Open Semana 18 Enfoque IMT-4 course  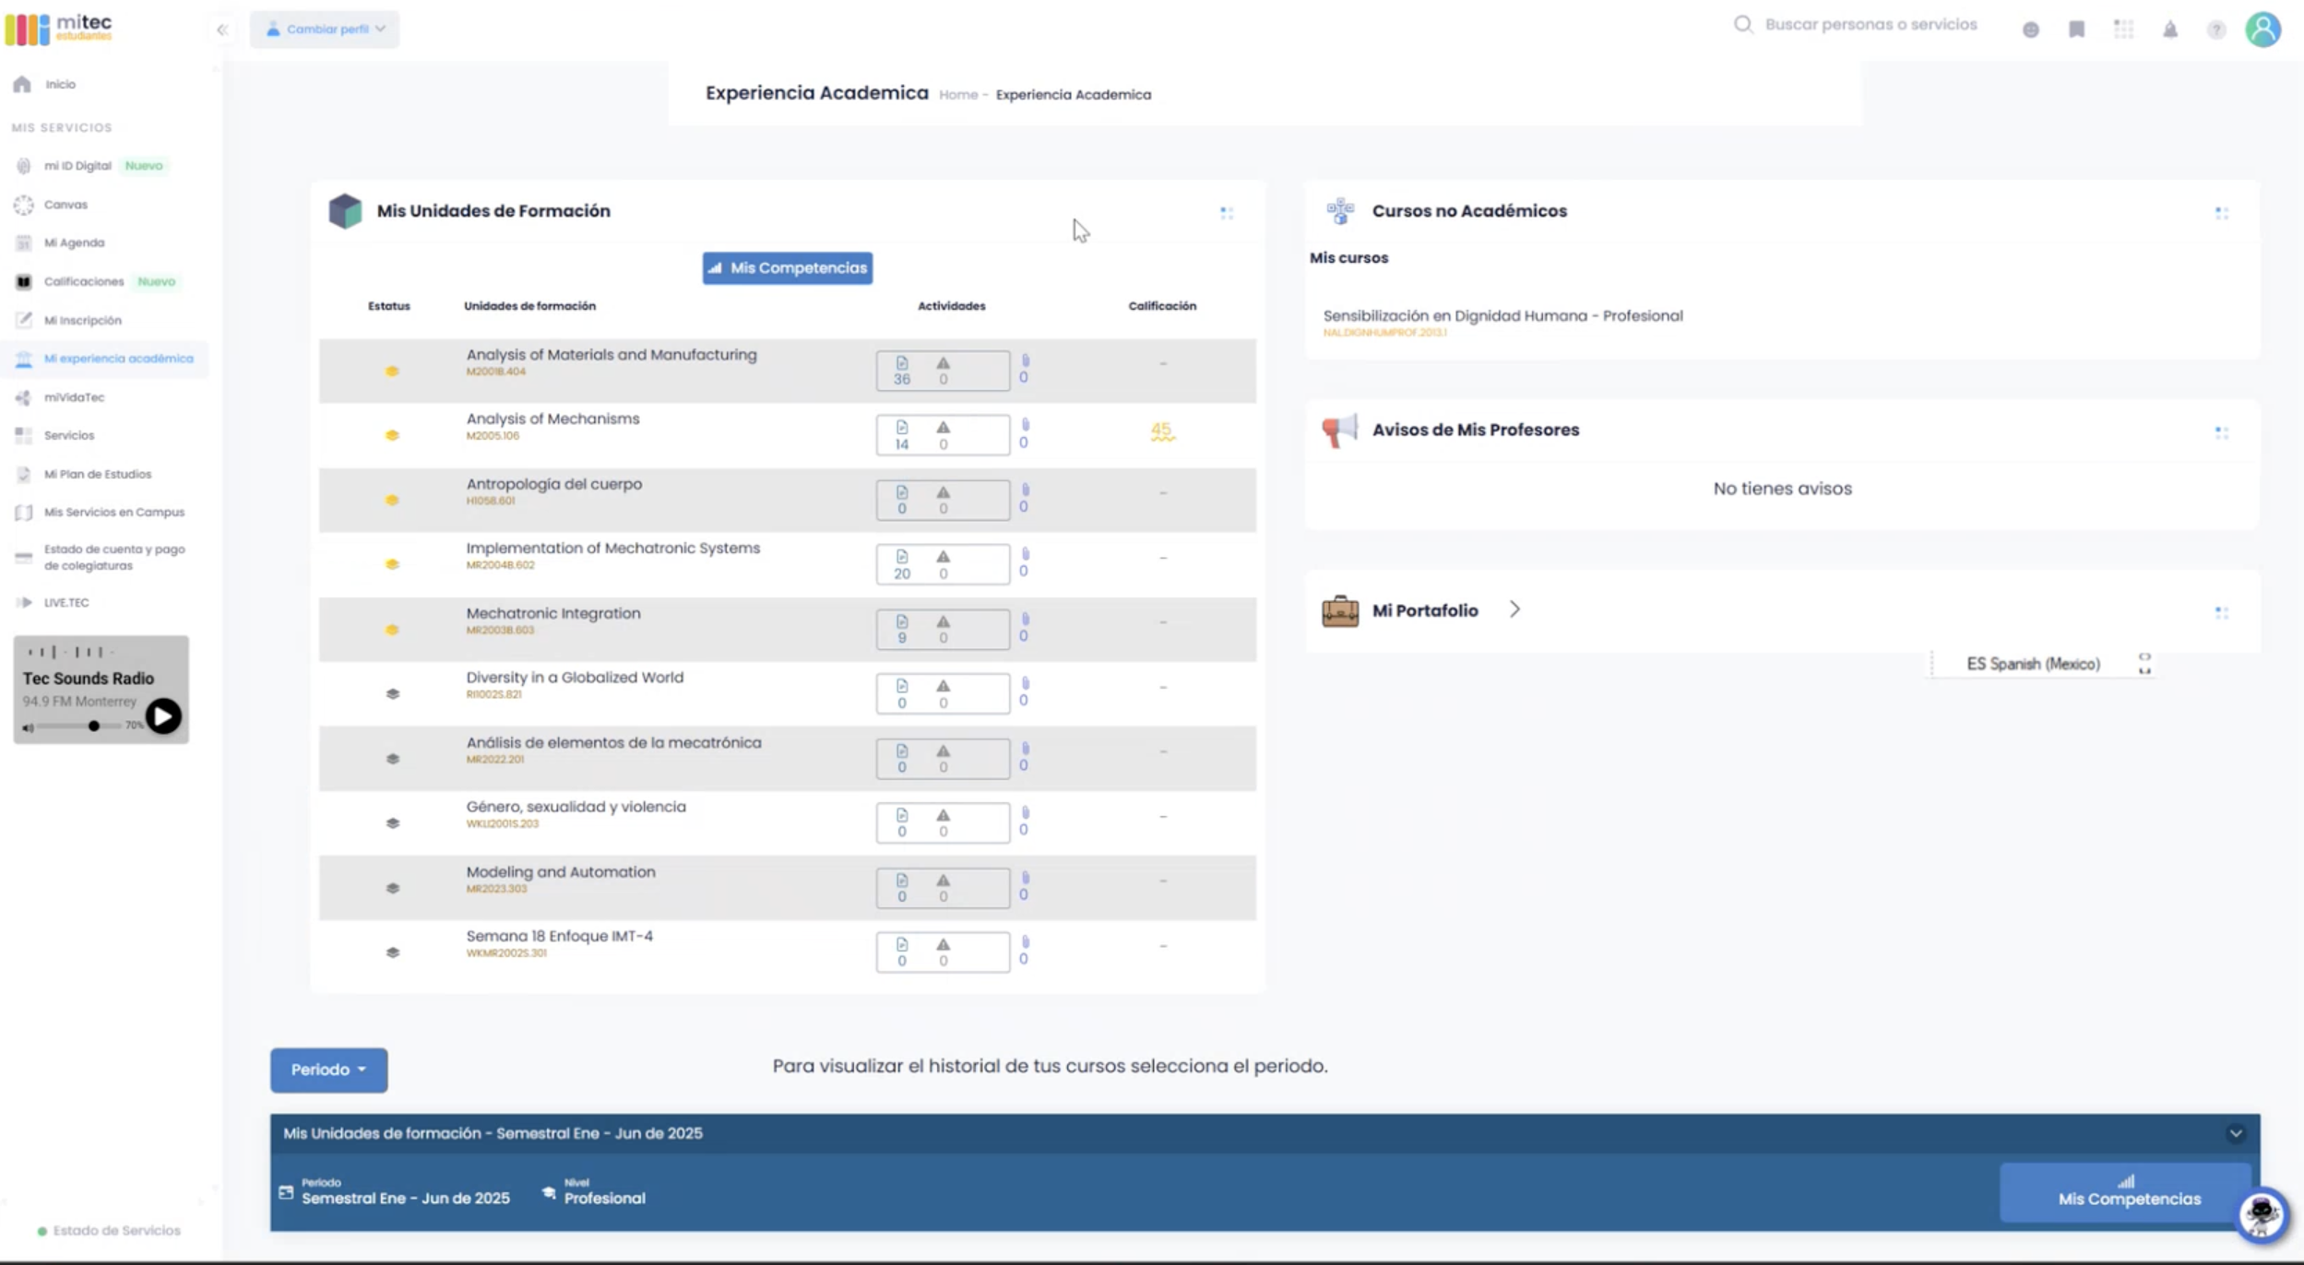(x=559, y=936)
